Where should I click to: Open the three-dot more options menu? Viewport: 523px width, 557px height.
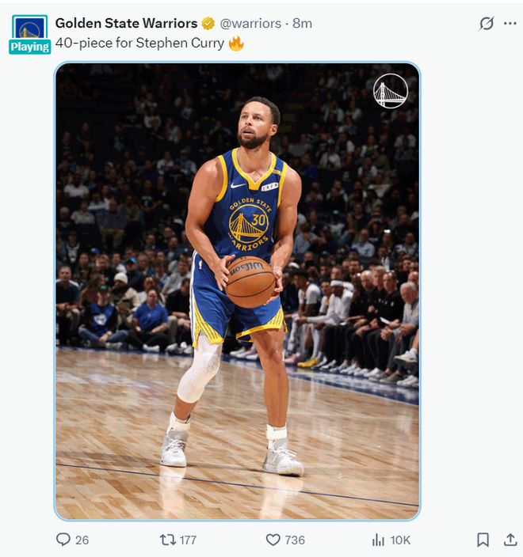pos(510,24)
